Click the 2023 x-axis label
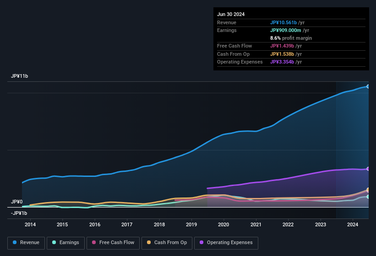Image resolution: width=376 pixels, height=256 pixels. [x=321, y=224]
